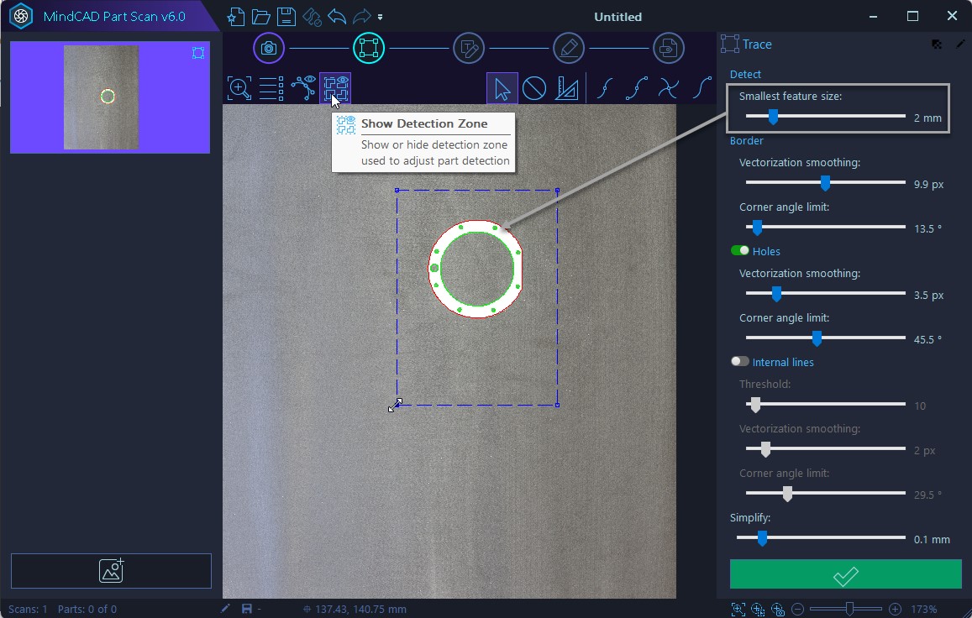The height and width of the screenshot is (618, 972).
Task: Select the Zoom magnifier tool
Action: click(x=239, y=88)
